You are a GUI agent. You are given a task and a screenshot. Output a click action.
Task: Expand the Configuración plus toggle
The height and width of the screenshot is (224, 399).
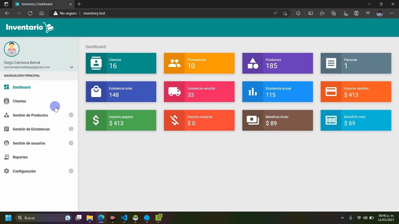click(71, 171)
